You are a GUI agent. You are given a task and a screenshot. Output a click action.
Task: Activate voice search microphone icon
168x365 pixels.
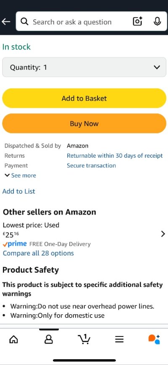(x=157, y=21)
